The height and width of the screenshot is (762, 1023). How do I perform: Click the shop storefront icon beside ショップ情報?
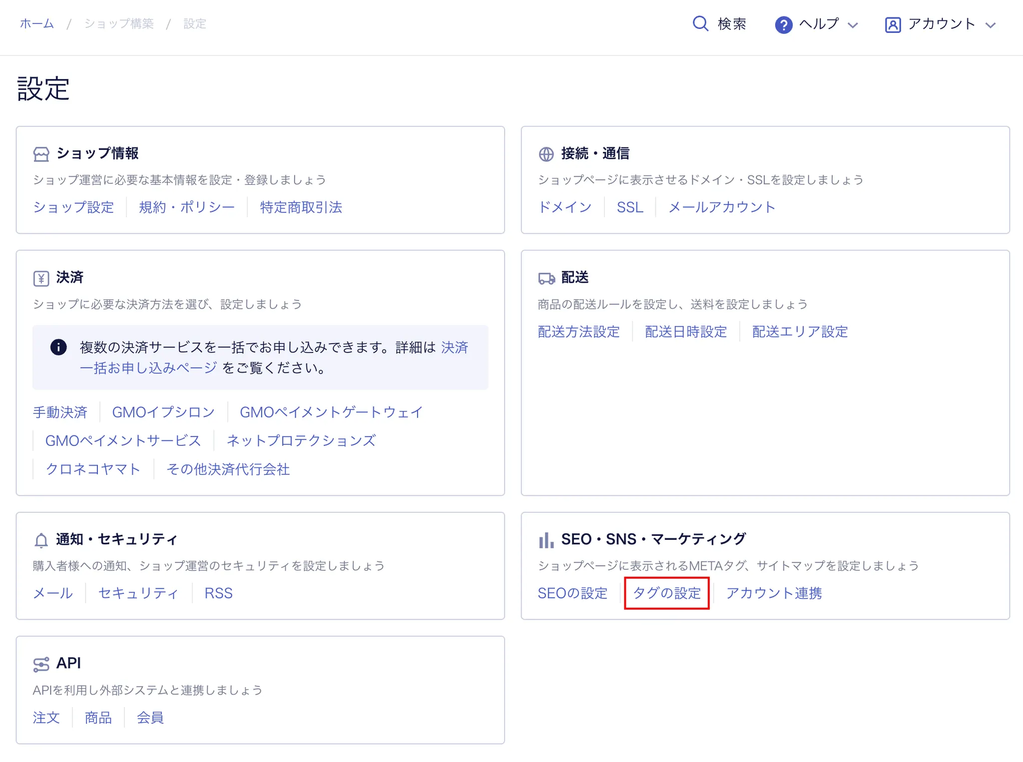tap(41, 154)
